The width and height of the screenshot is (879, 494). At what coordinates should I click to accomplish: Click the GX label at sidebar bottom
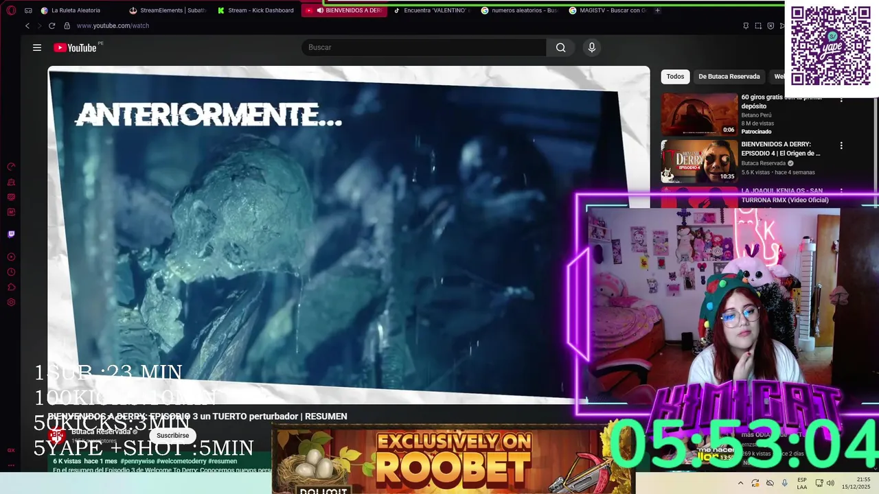[x=11, y=450]
